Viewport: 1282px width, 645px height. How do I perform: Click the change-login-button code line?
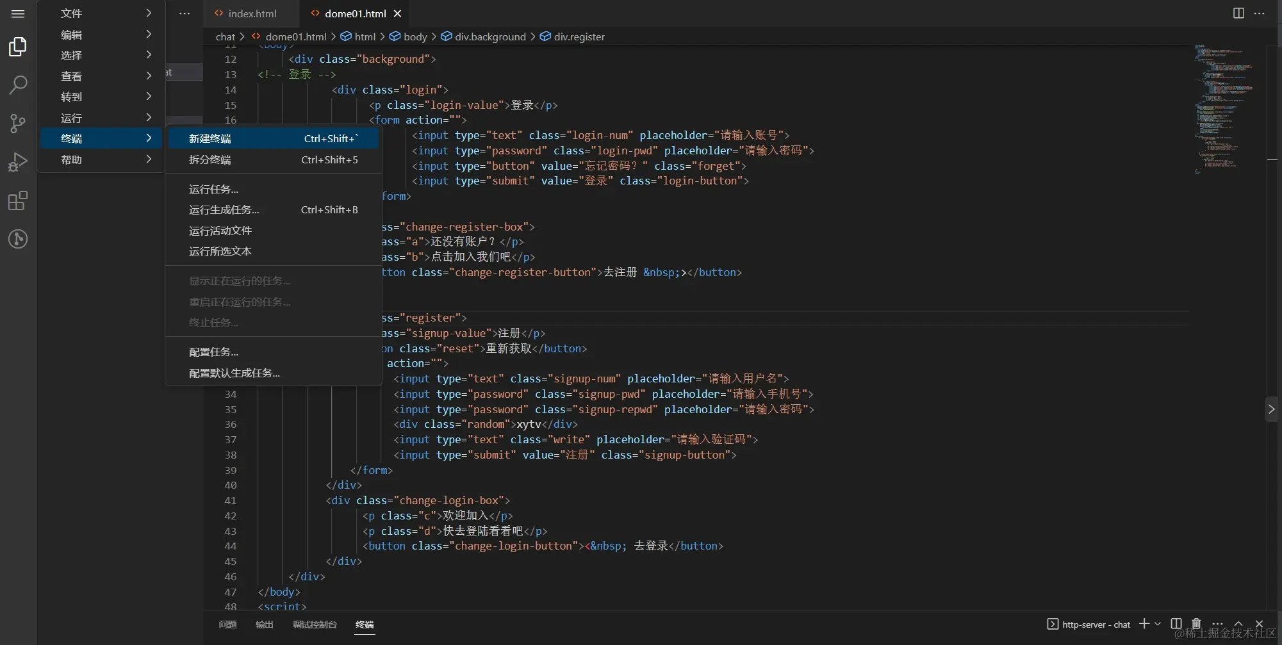(543, 546)
